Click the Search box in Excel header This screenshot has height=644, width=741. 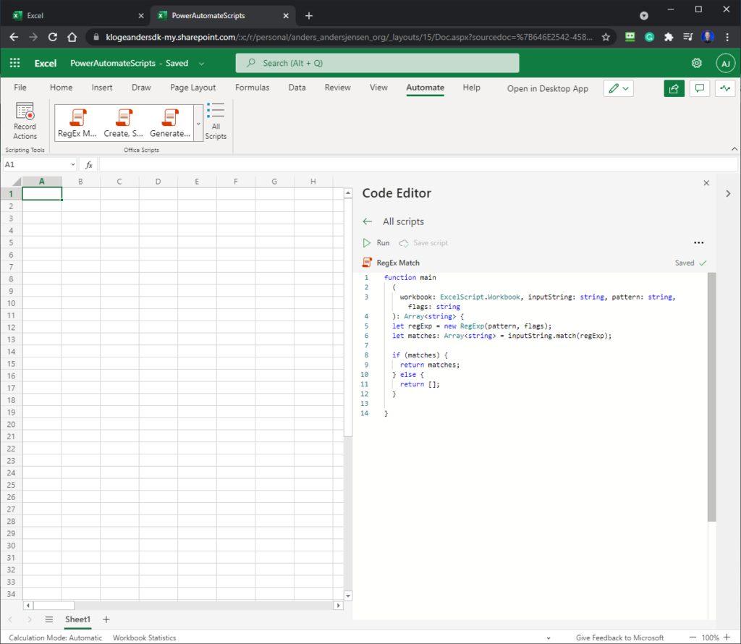pos(377,63)
